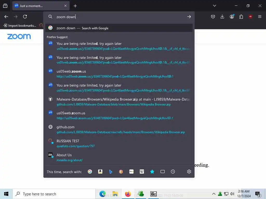Search this time with DuckDuckGo icon

(121, 172)
